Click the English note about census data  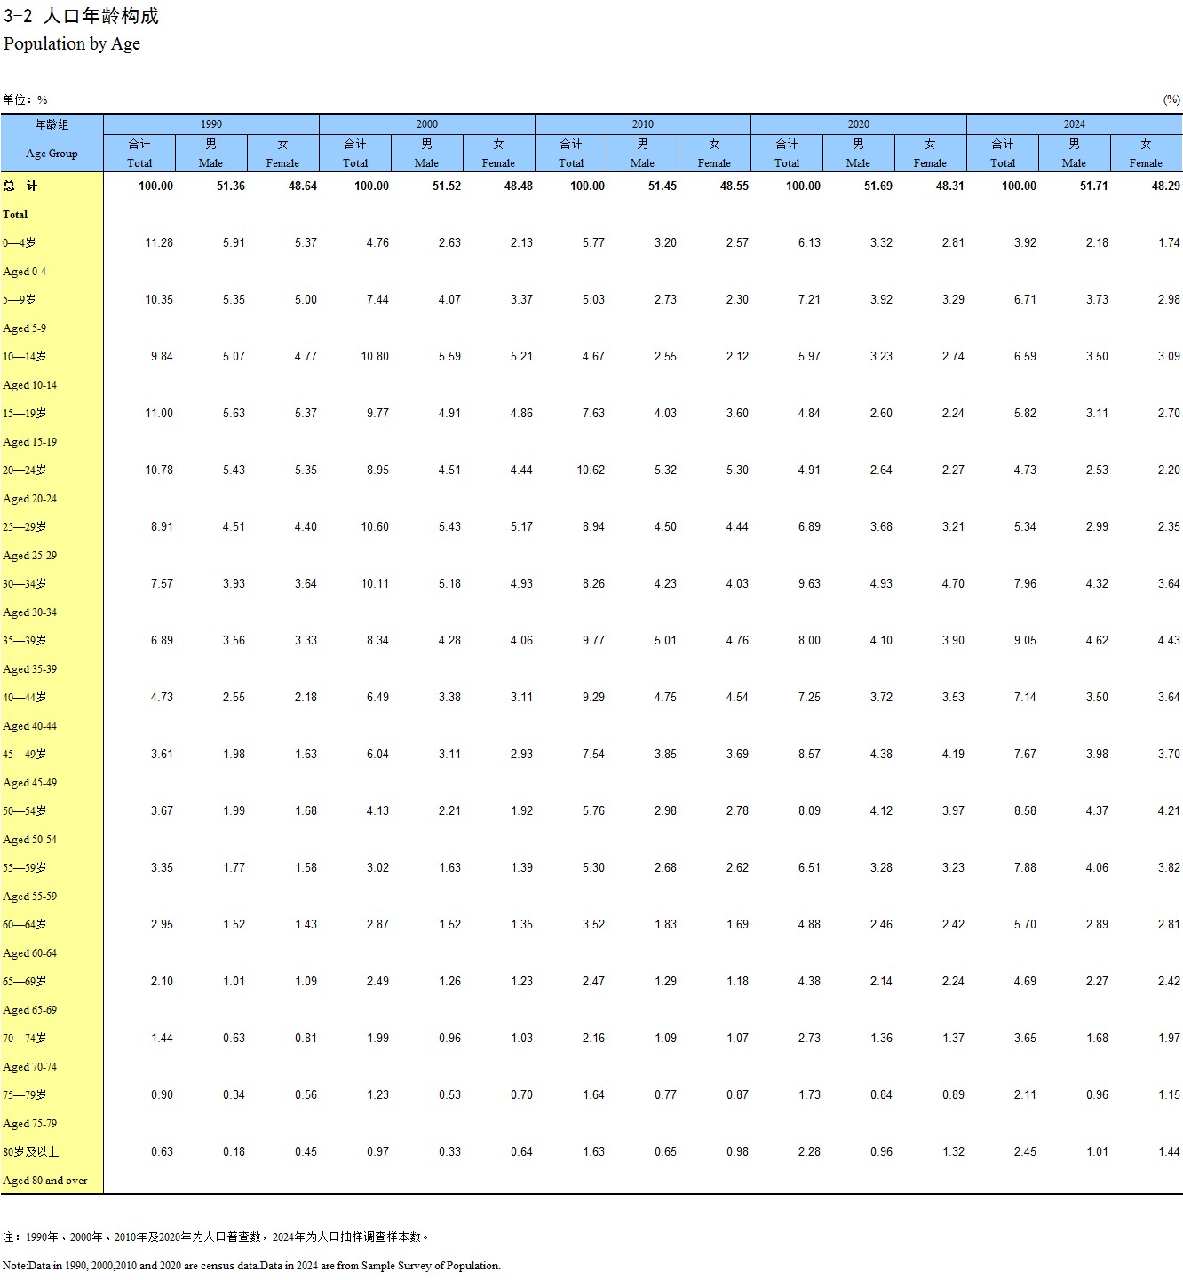point(251,1266)
